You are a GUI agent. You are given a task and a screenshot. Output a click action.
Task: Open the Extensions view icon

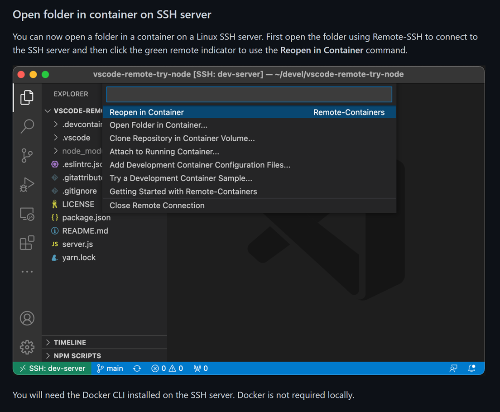(27, 243)
